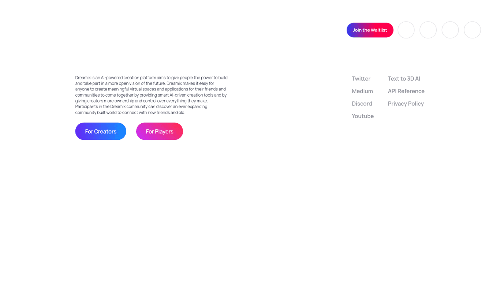View the Privacy Policy link
The width and height of the screenshot is (500, 281).
pyautogui.click(x=406, y=104)
